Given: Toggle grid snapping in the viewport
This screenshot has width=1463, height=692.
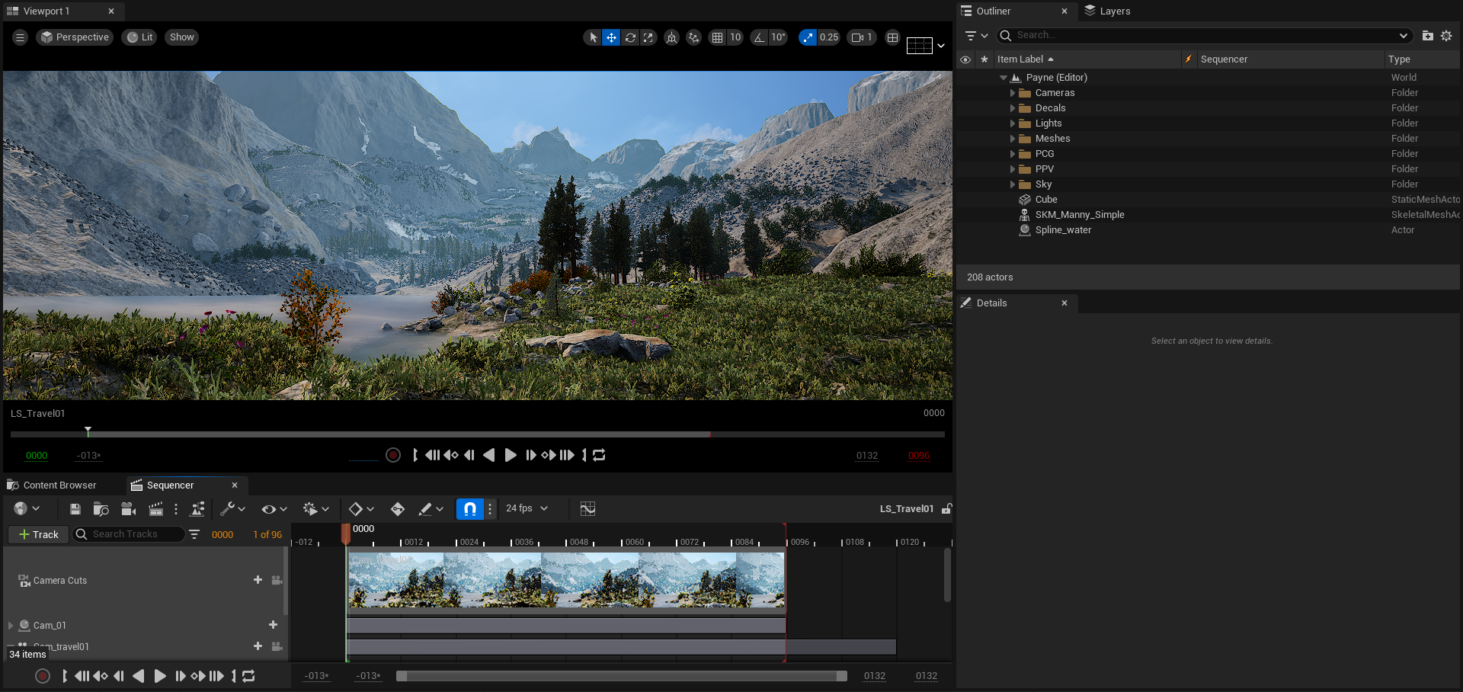Looking at the screenshot, I should (x=717, y=37).
